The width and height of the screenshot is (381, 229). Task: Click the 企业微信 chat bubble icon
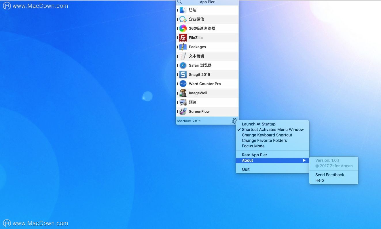(x=183, y=19)
